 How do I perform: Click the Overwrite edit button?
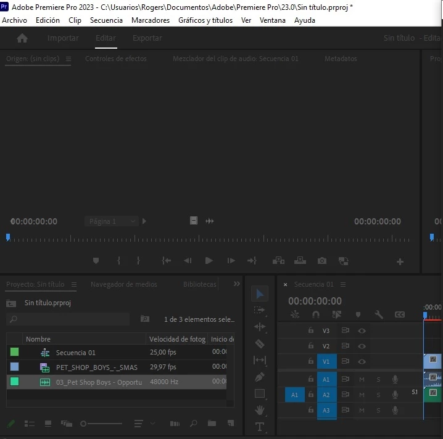[x=300, y=261]
